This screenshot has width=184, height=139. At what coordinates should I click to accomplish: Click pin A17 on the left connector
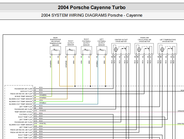tap(35, 129)
